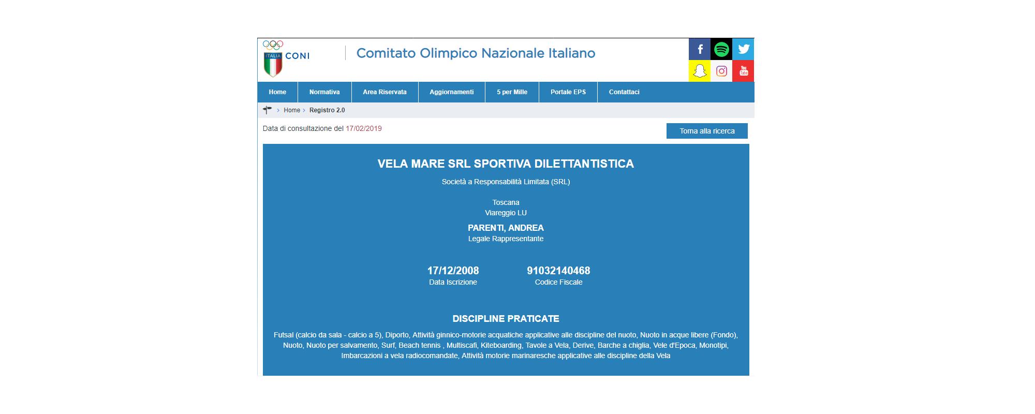Open the 5 per Mille page
The width and height of the screenshot is (1035, 414).
(x=512, y=92)
